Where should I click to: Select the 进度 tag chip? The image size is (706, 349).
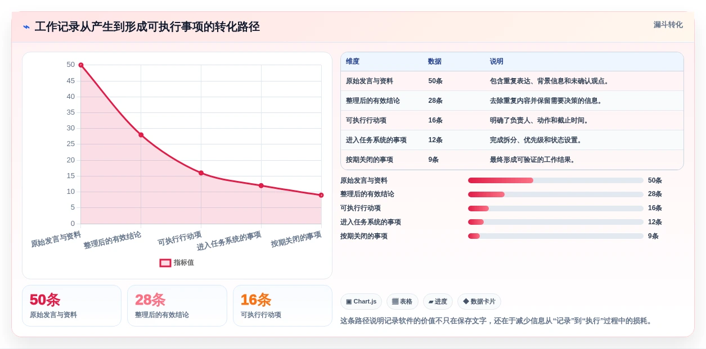(438, 302)
